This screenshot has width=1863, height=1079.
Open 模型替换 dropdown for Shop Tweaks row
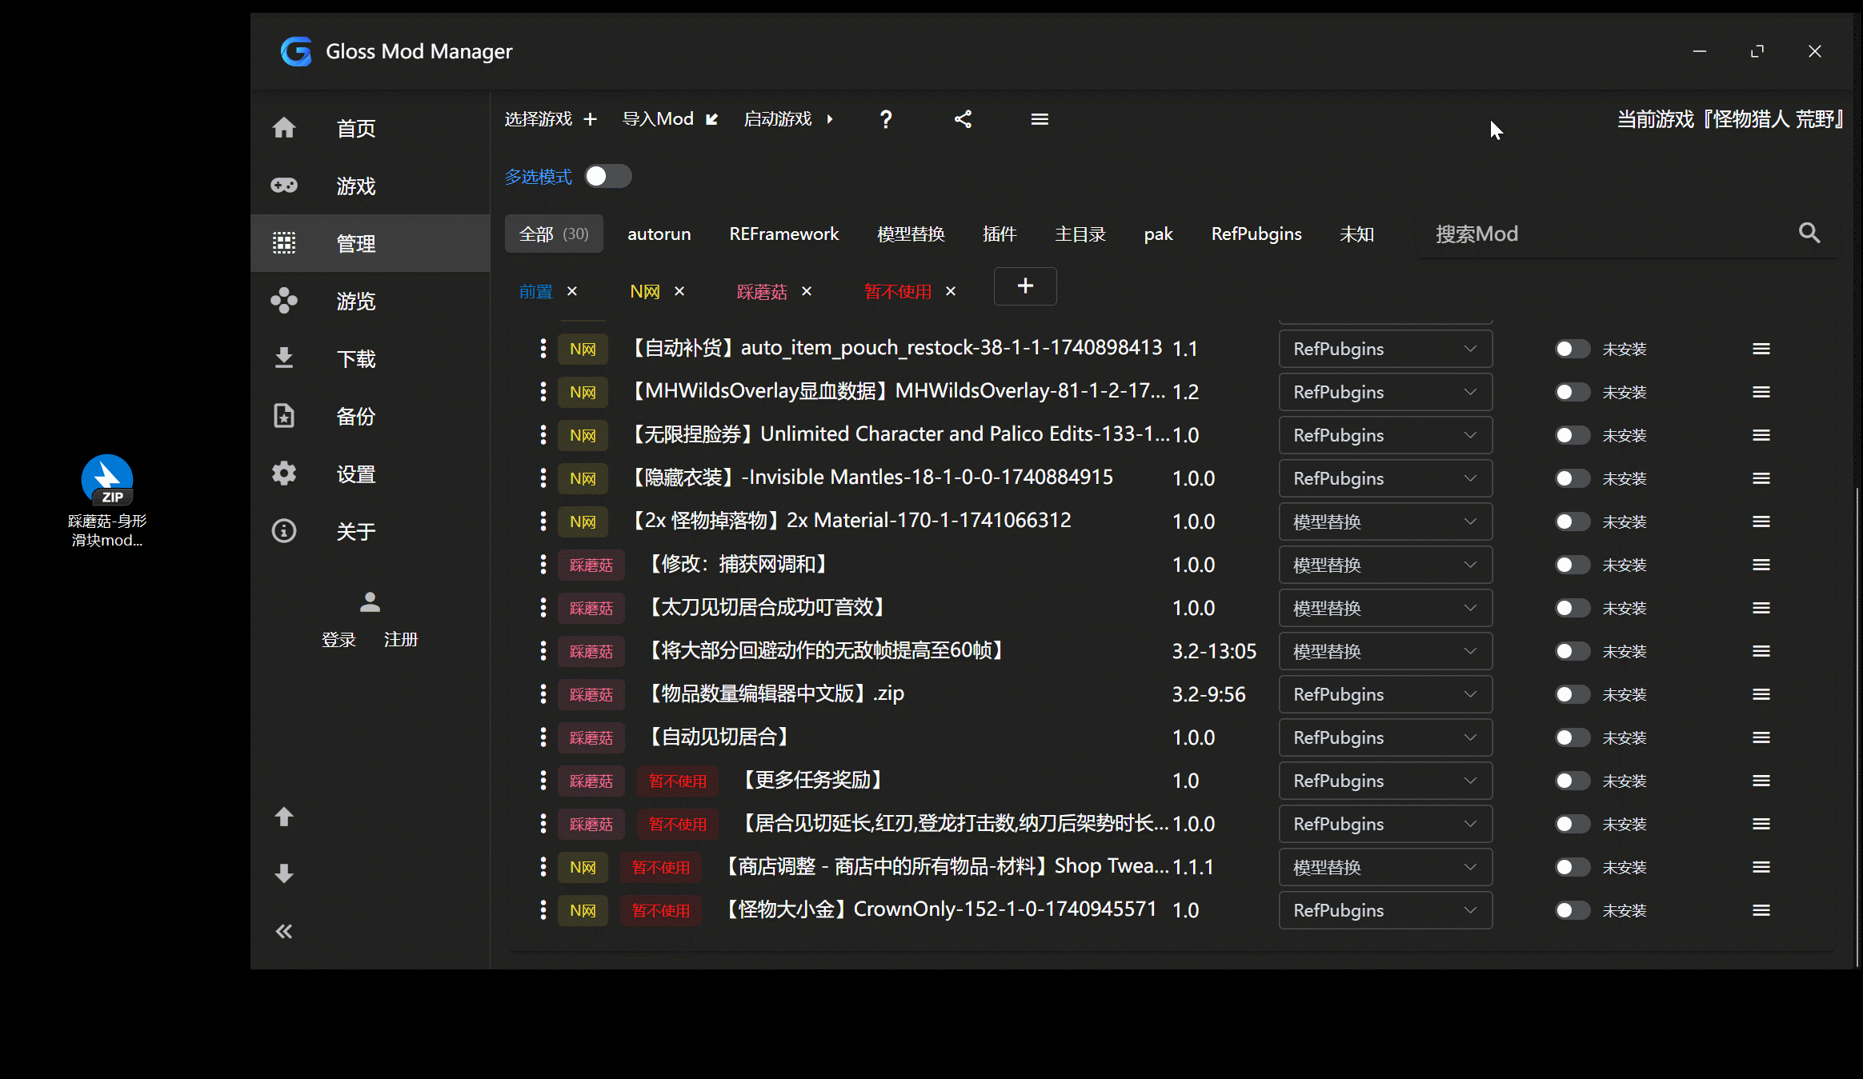pyautogui.click(x=1385, y=867)
